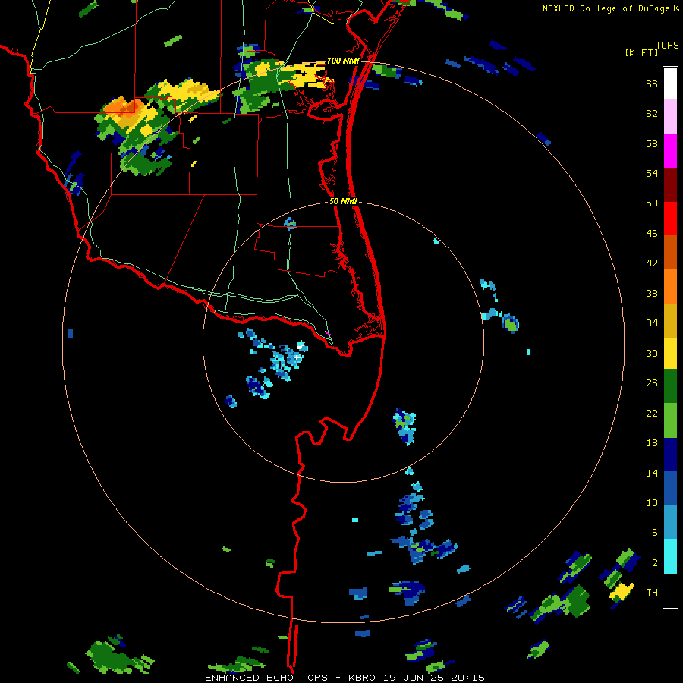Click the "14" legend value
This screenshot has width=683, height=683.
coord(652,473)
